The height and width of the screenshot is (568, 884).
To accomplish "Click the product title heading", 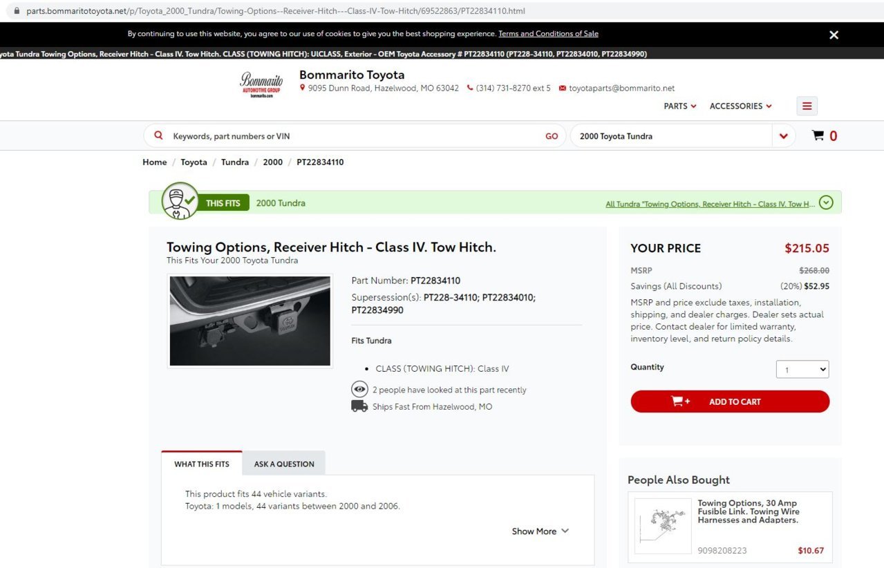I will (331, 247).
